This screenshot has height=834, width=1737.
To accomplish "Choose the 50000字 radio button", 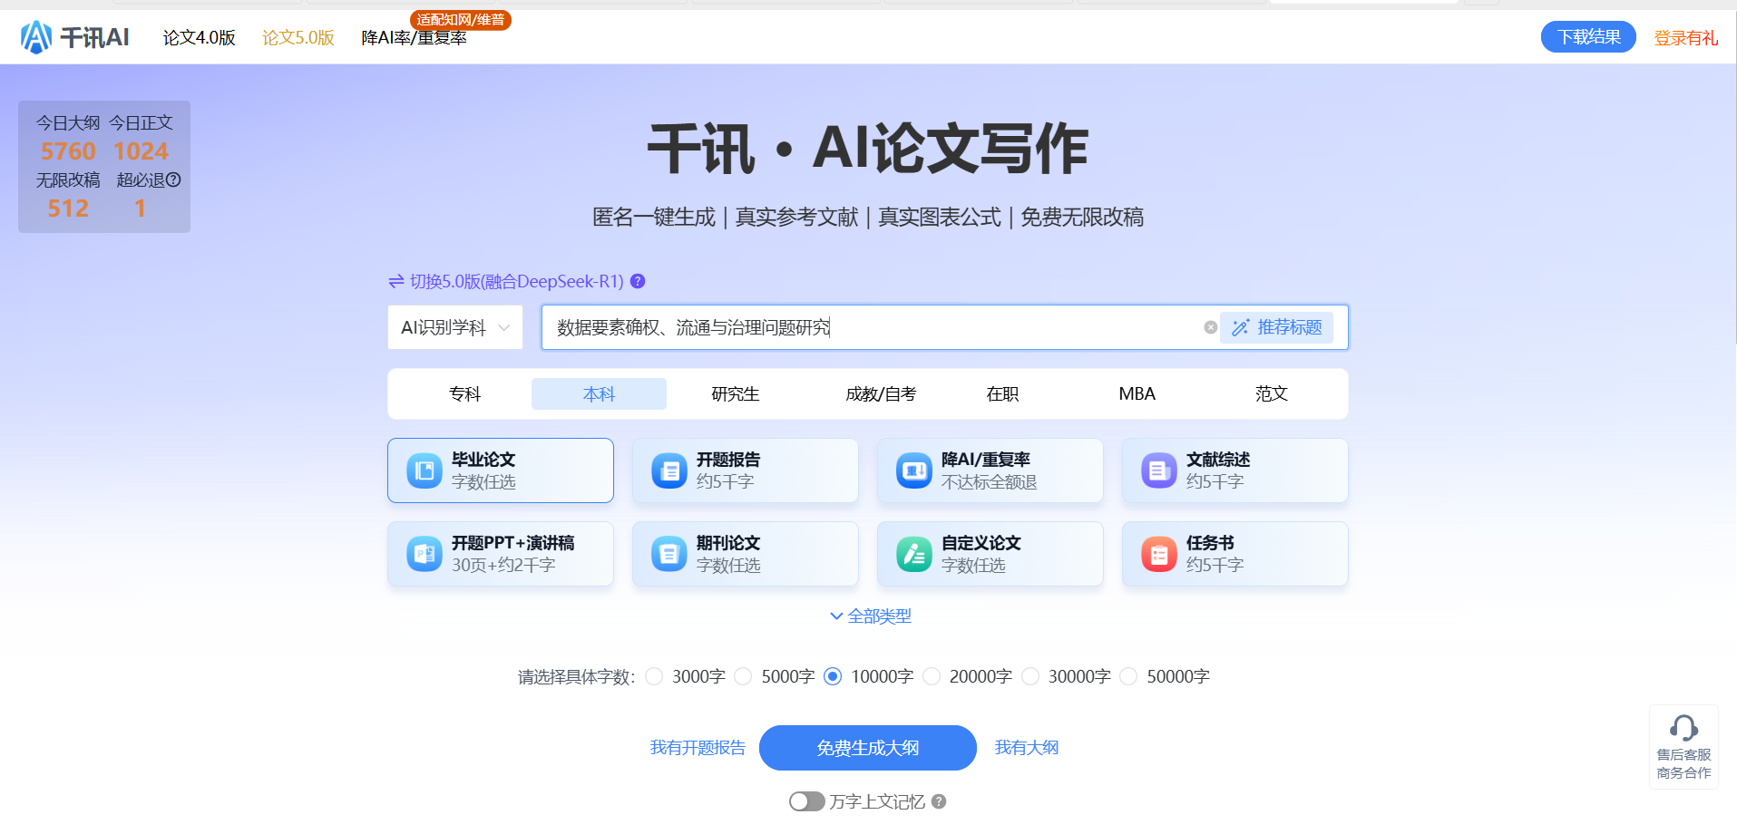I will (1129, 676).
